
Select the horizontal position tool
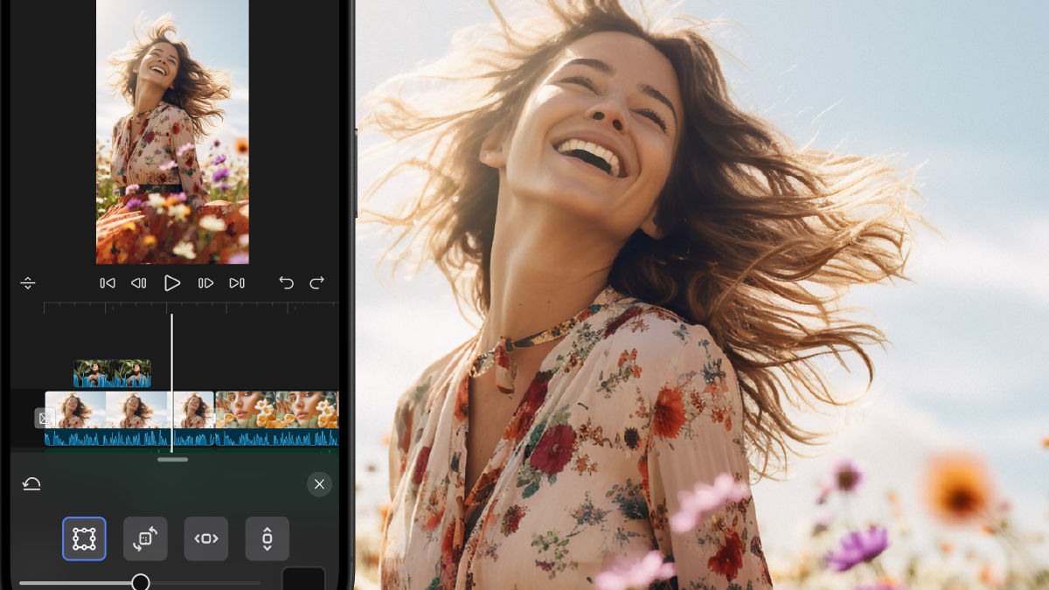206,538
